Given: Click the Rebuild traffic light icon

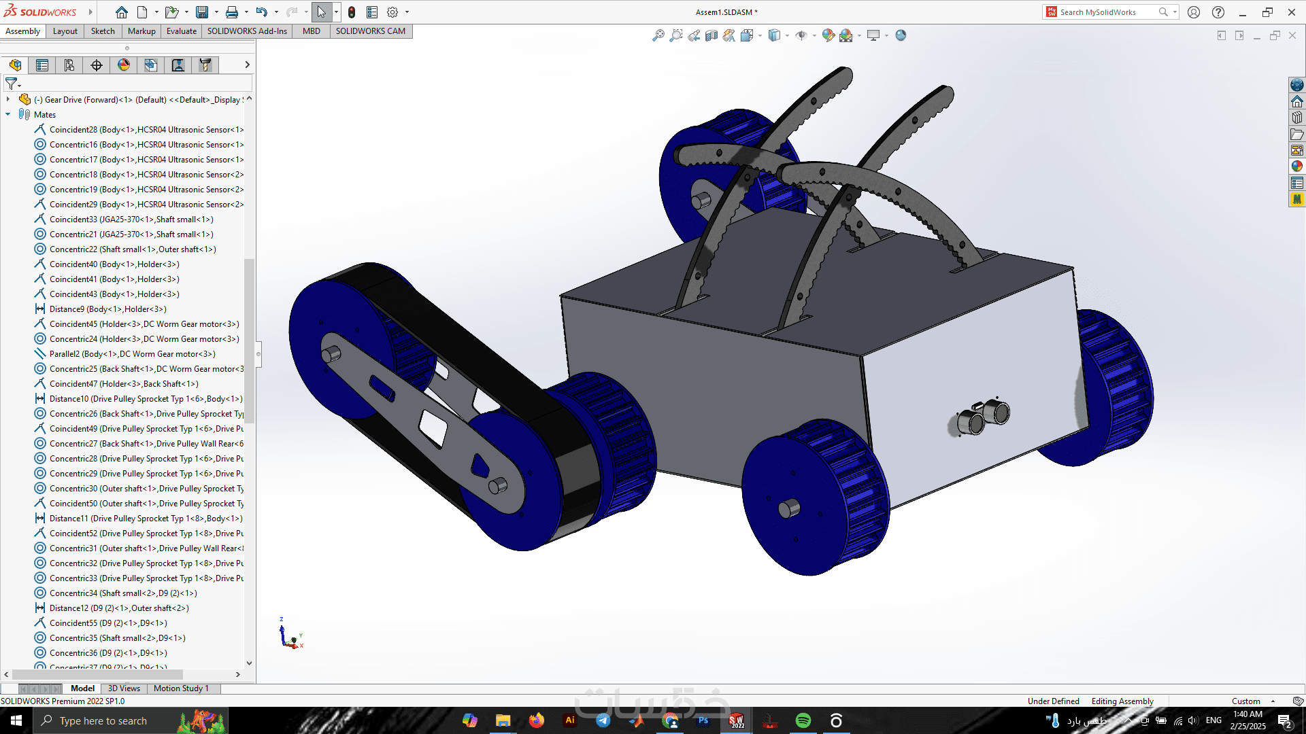Looking at the screenshot, I should coord(351,12).
